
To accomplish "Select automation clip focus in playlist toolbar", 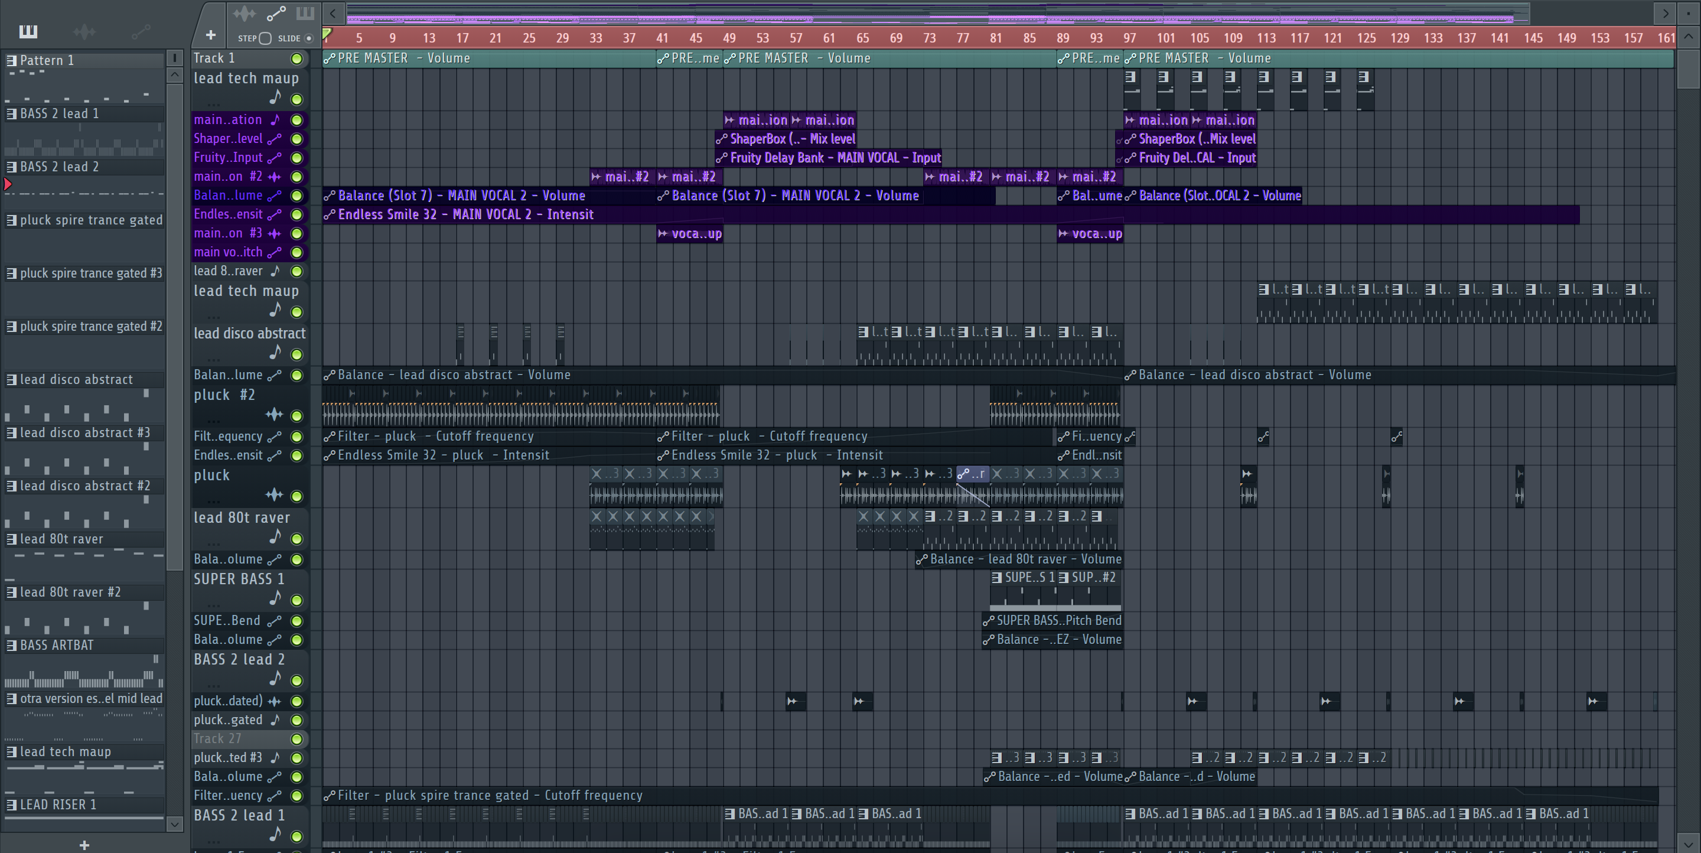I will 276,12.
